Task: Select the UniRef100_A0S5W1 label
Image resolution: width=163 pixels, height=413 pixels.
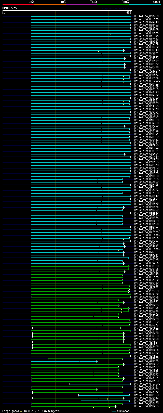Action: (146, 56)
